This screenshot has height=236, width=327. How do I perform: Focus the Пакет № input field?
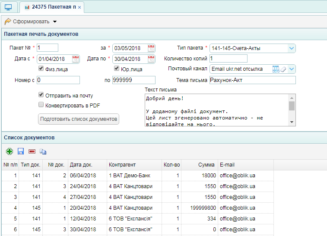(x=48, y=48)
